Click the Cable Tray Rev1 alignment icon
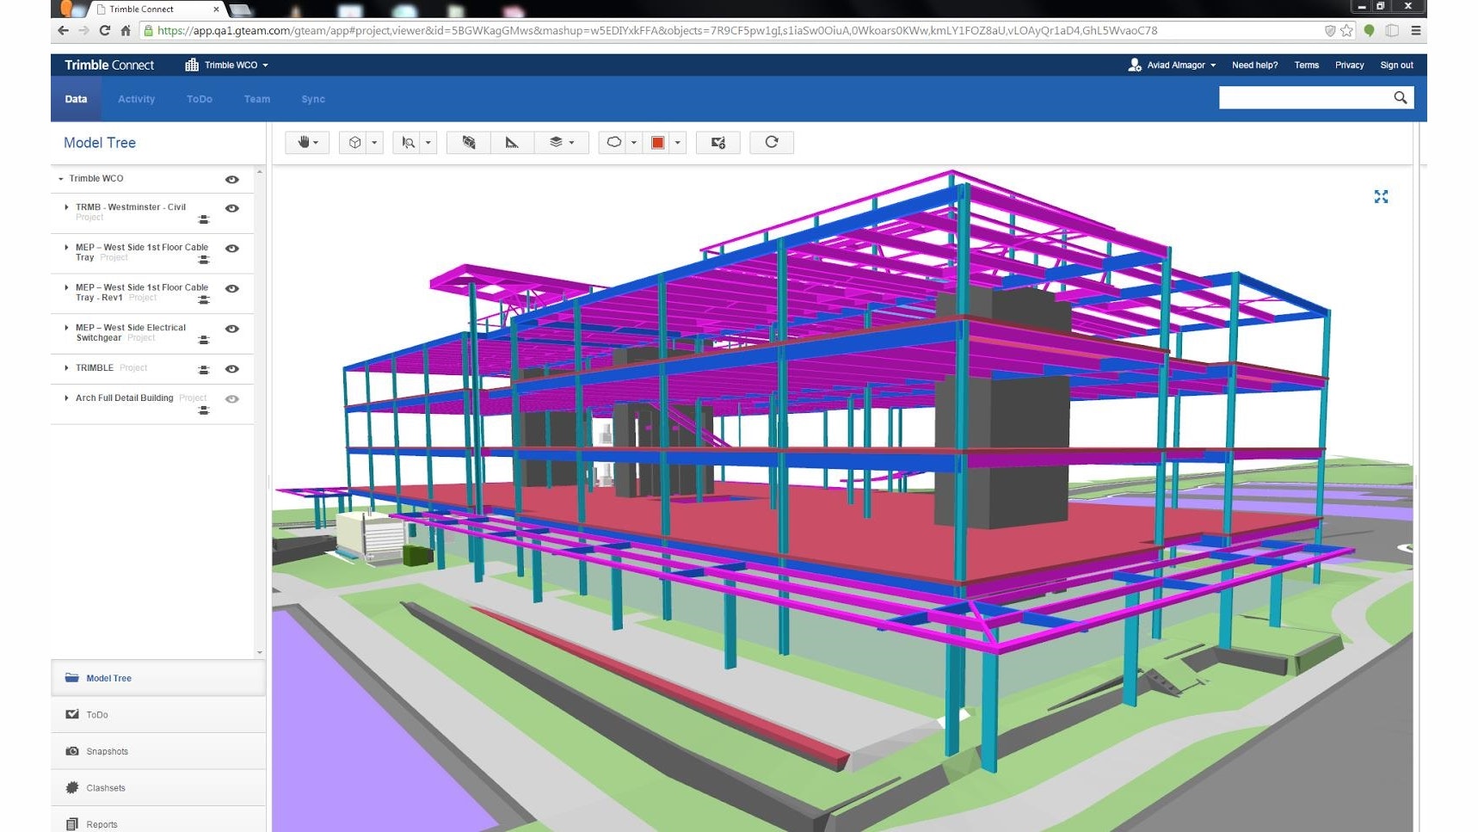Image resolution: width=1478 pixels, height=832 pixels. click(204, 299)
